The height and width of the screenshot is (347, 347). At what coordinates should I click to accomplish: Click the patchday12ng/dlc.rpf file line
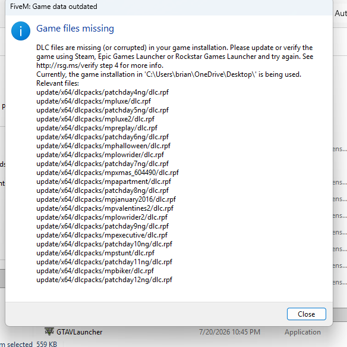104,280
